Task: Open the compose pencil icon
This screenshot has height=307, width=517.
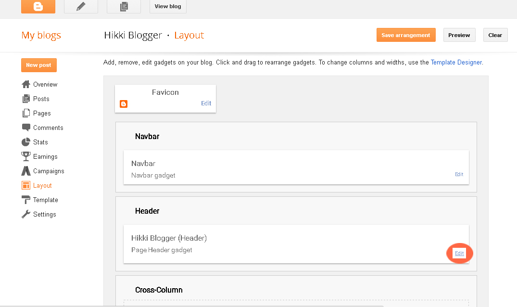Action: click(x=81, y=7)
